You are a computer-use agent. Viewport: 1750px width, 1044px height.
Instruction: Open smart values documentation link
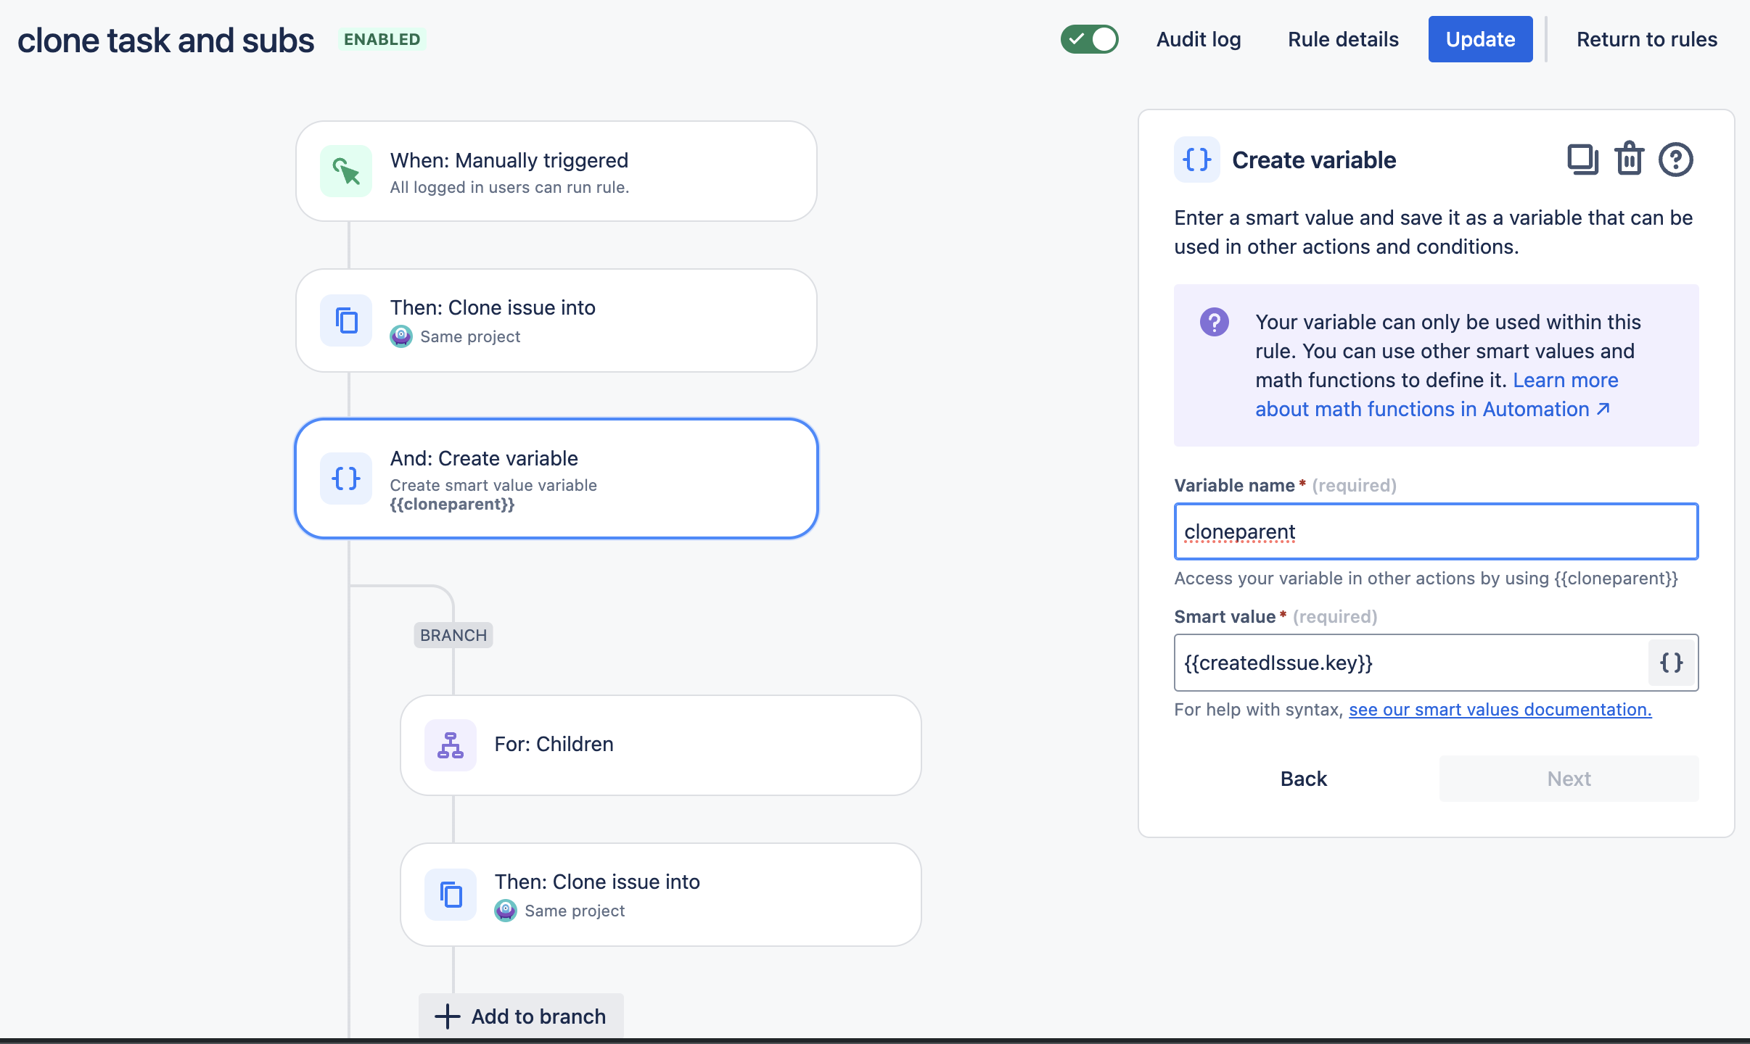tap(1500, 709)
